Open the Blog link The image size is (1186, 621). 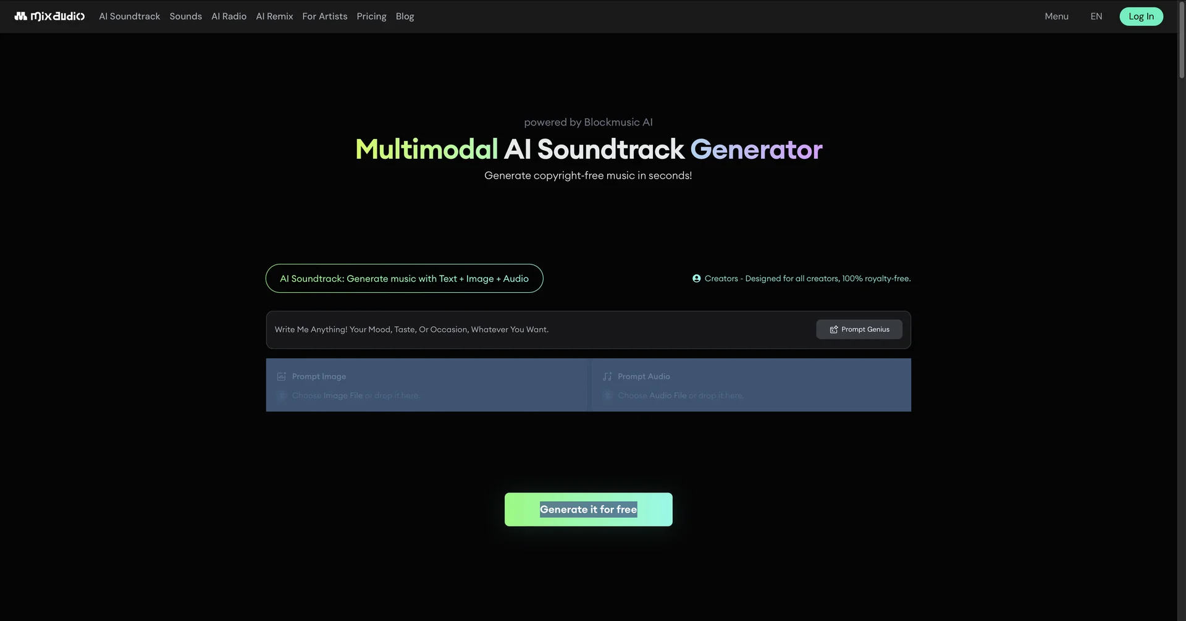point(405,16)
